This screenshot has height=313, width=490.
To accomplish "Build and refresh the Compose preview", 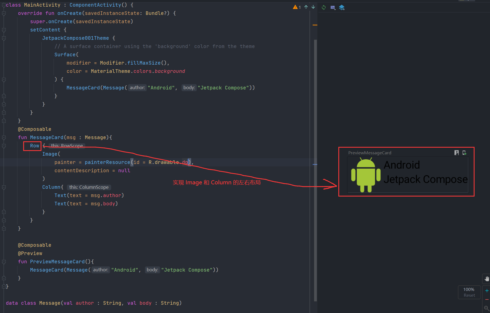I will (323, 7).
